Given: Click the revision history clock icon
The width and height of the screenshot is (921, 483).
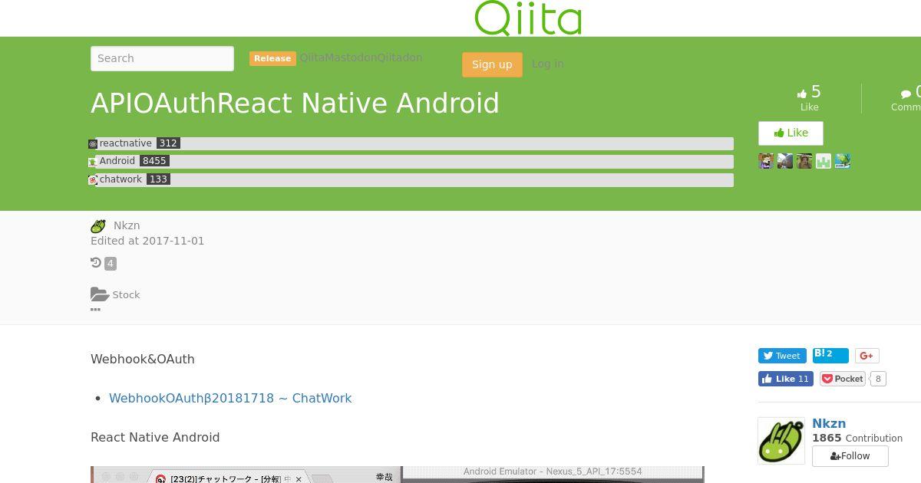Looking at the screenshot, I should 96,263.
